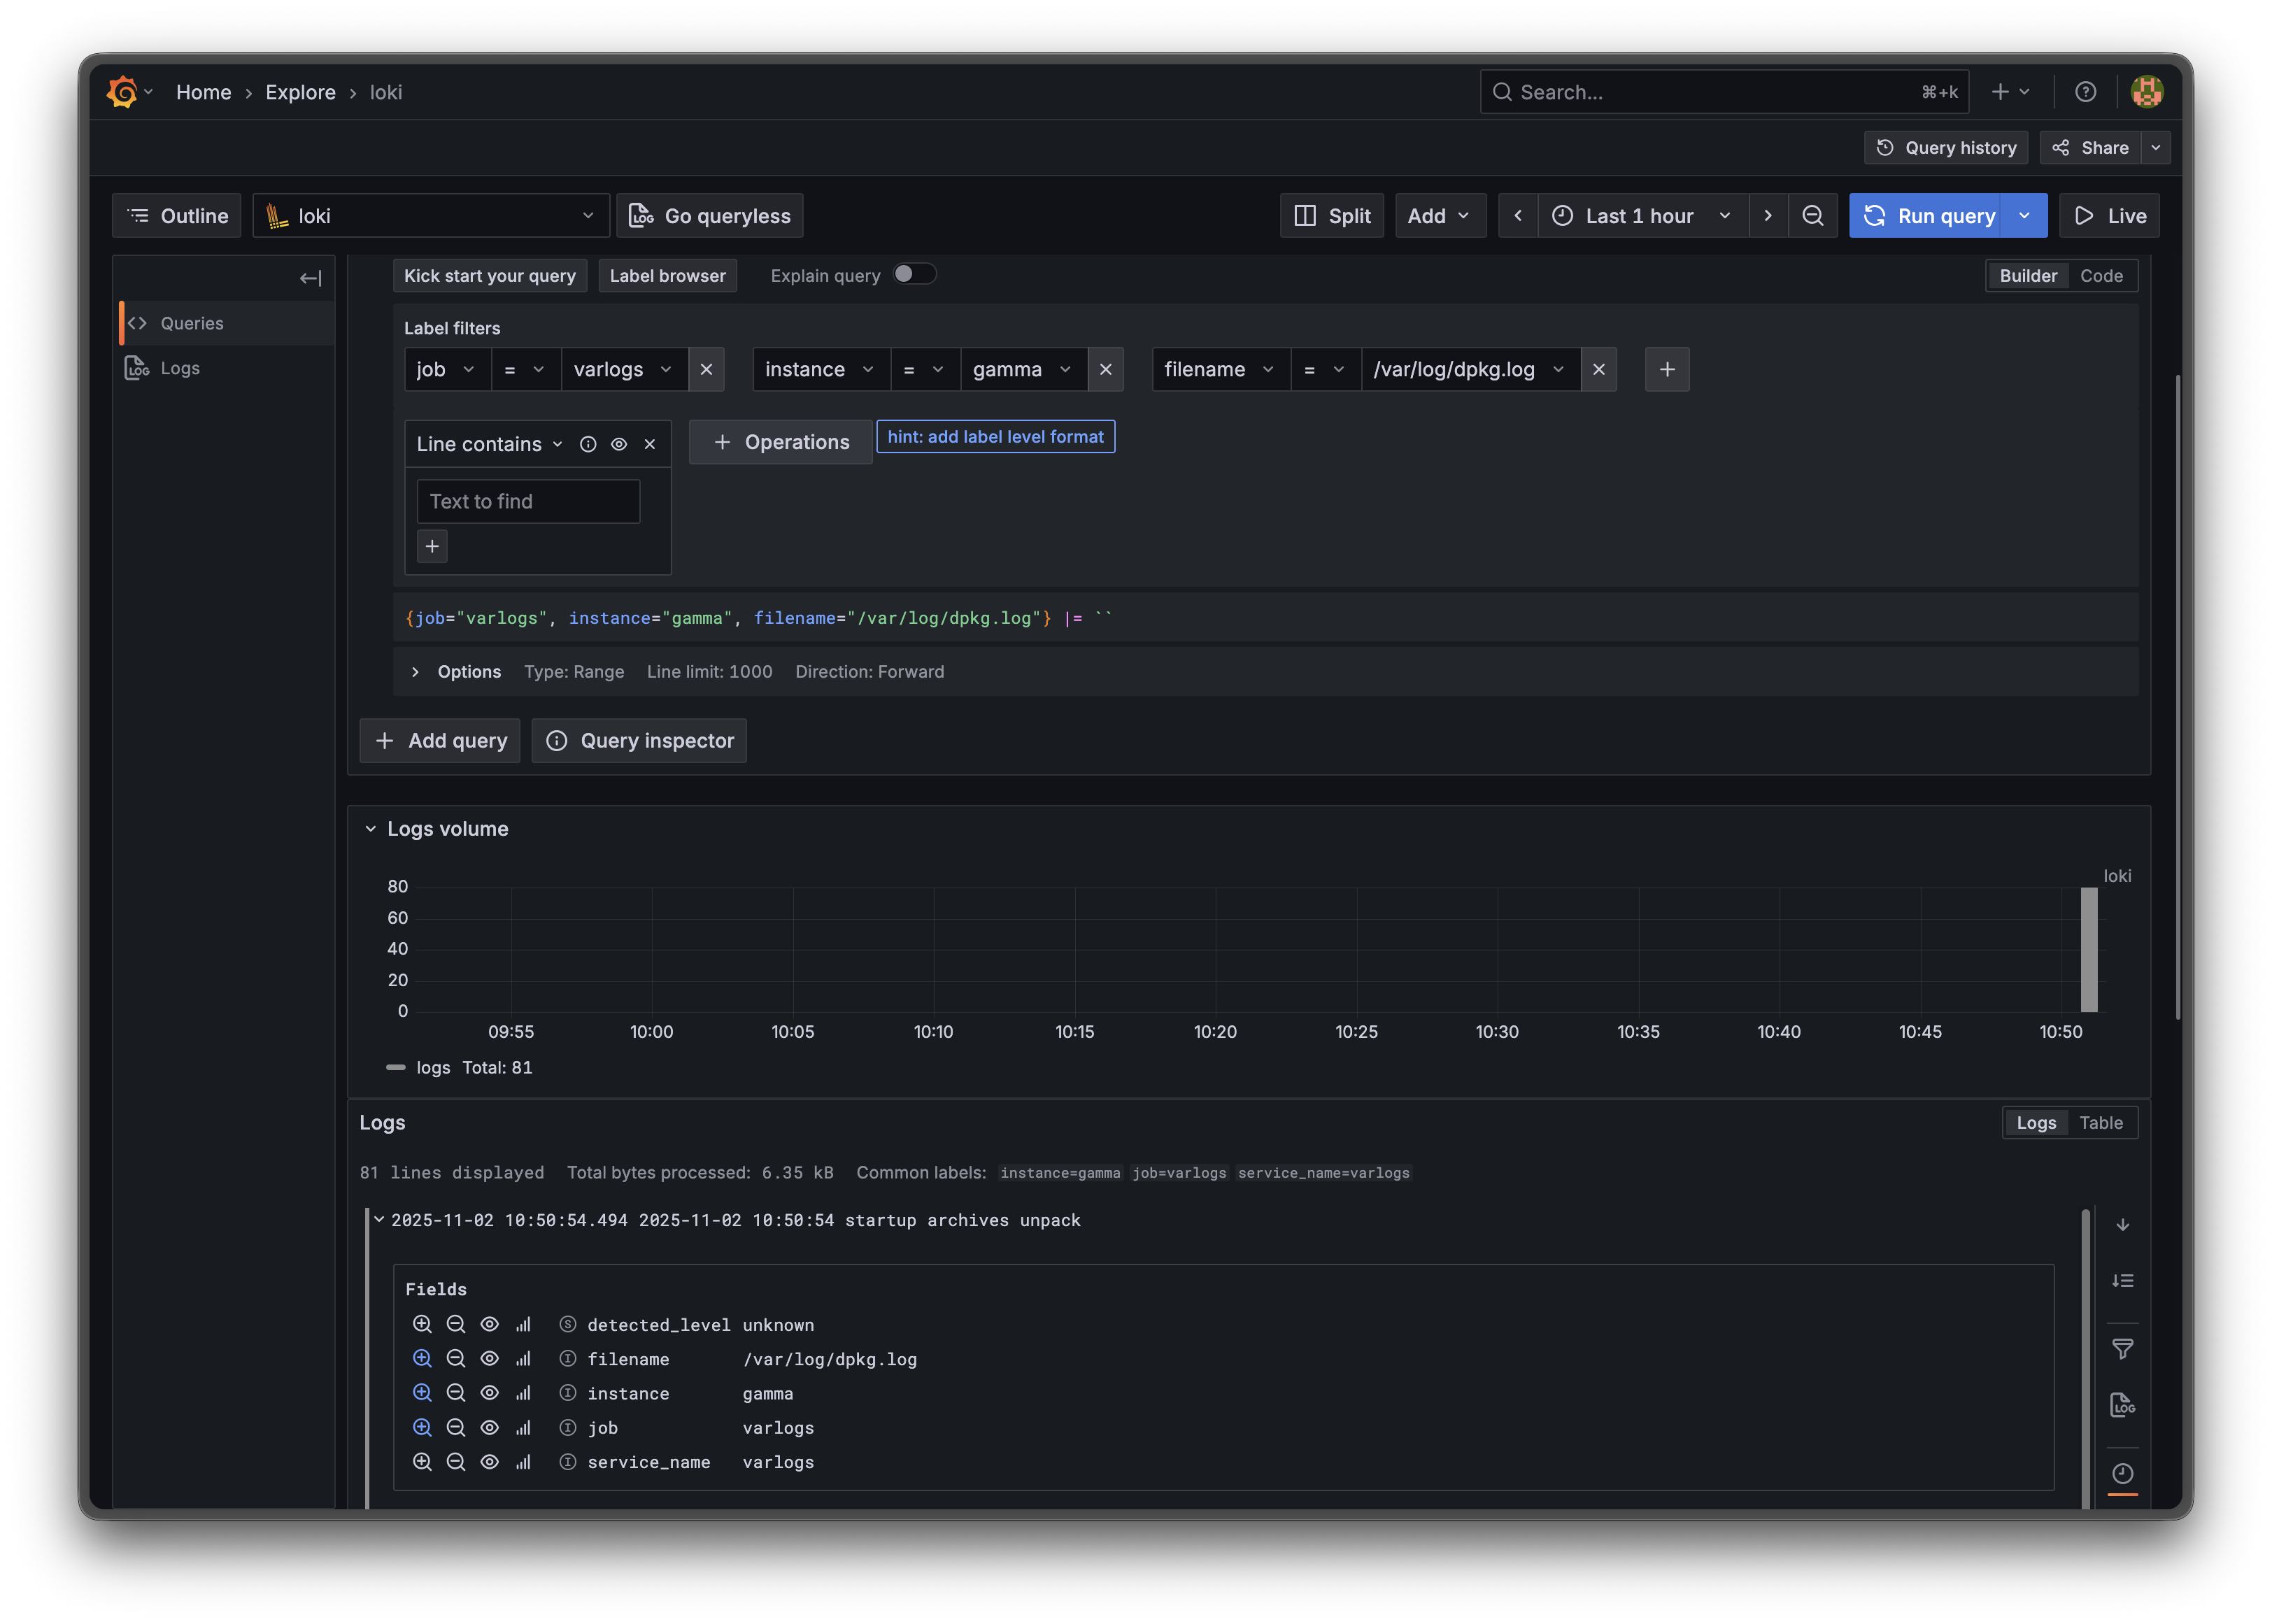Open the loki data source dropdown
The image size is (2272, 1624).
click(431, 215)
